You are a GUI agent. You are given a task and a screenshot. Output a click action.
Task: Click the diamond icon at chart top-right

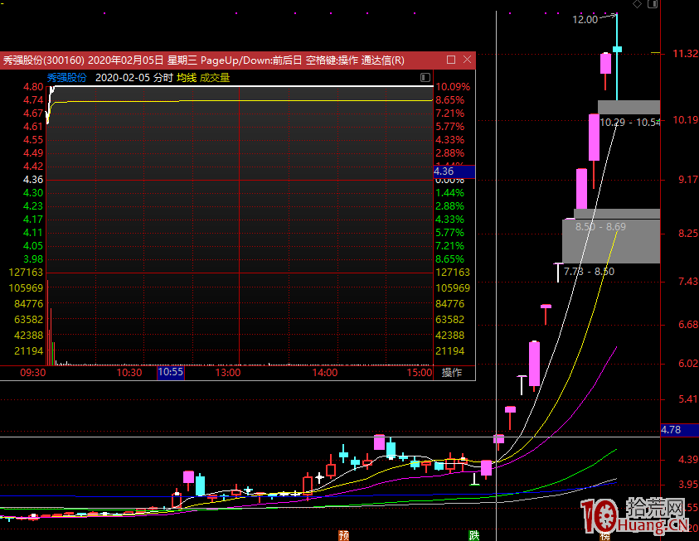(x=637, y=4)
